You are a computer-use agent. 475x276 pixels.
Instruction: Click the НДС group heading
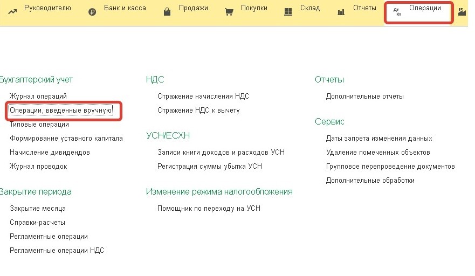155,80
